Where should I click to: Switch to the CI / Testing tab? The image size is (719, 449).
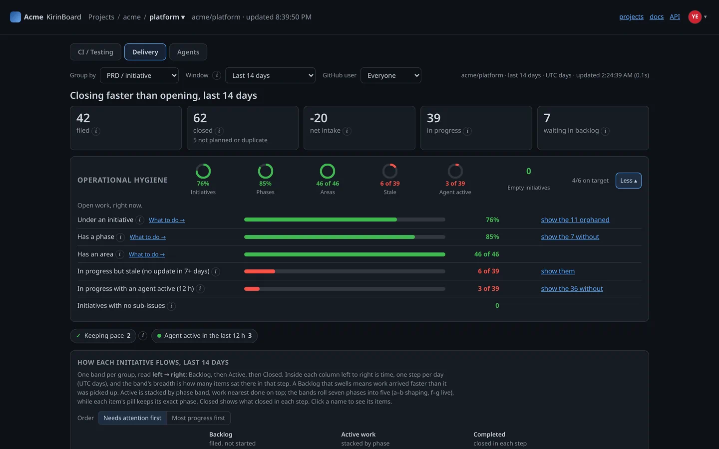coord(95,52)
